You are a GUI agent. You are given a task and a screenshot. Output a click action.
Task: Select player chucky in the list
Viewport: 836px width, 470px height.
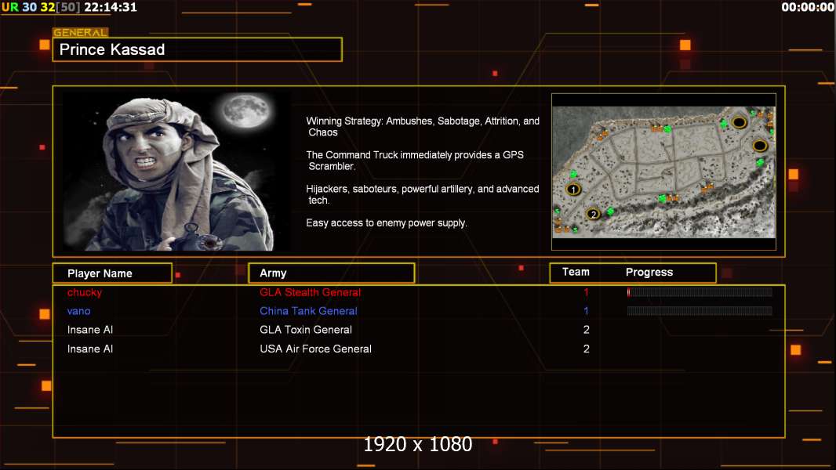[84, 292]
